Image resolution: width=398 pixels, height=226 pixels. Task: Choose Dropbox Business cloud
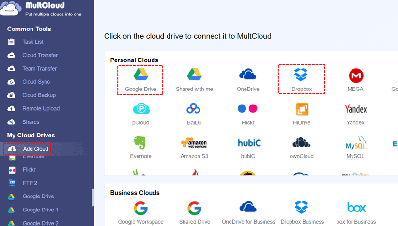[302, 212]
